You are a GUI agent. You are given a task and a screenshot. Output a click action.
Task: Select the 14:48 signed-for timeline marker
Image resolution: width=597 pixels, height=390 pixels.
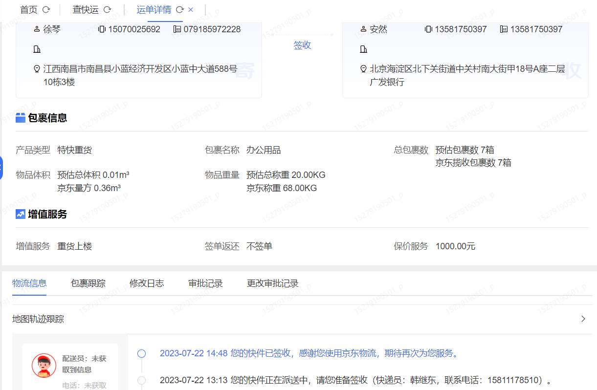coord(142,353)
